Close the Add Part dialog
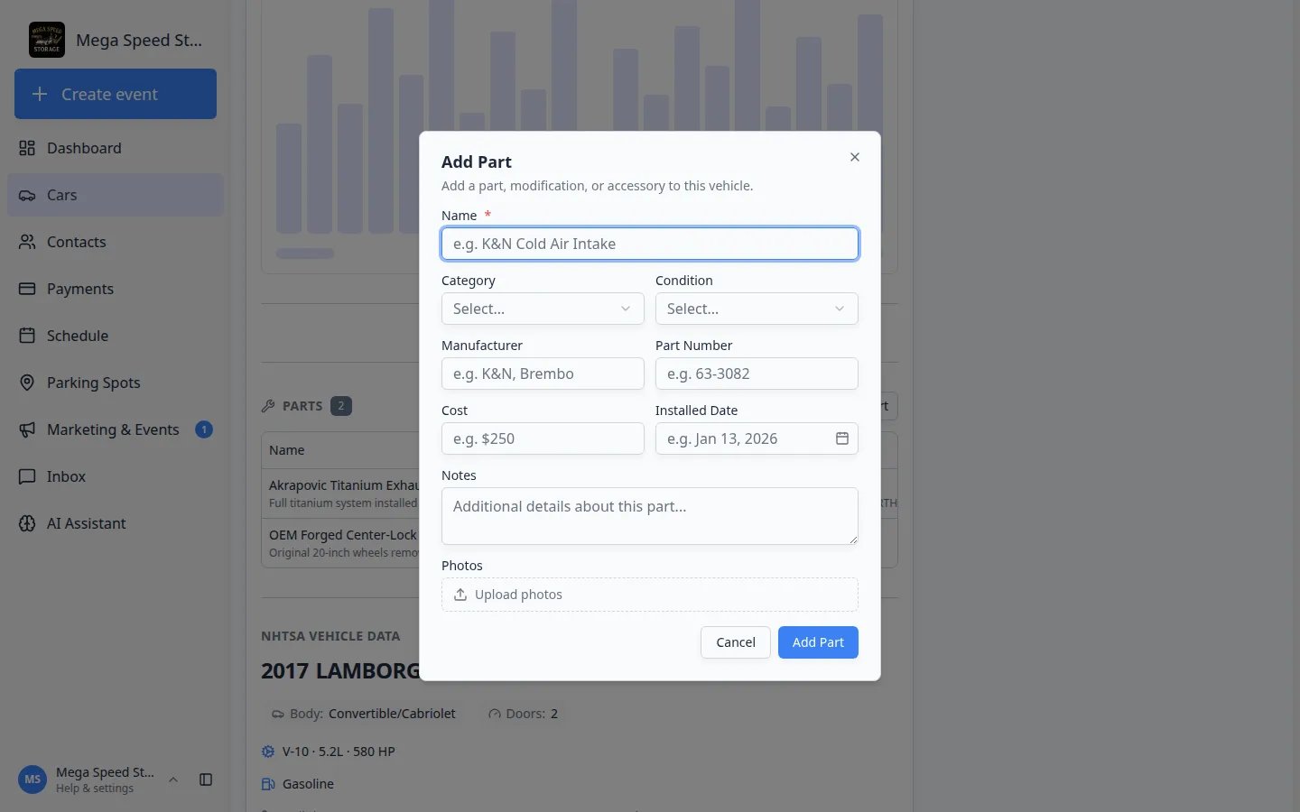The image size is (1300, 812). pos(855,157)
